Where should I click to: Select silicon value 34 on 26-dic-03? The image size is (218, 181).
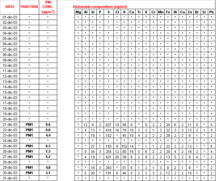(93, 152)
